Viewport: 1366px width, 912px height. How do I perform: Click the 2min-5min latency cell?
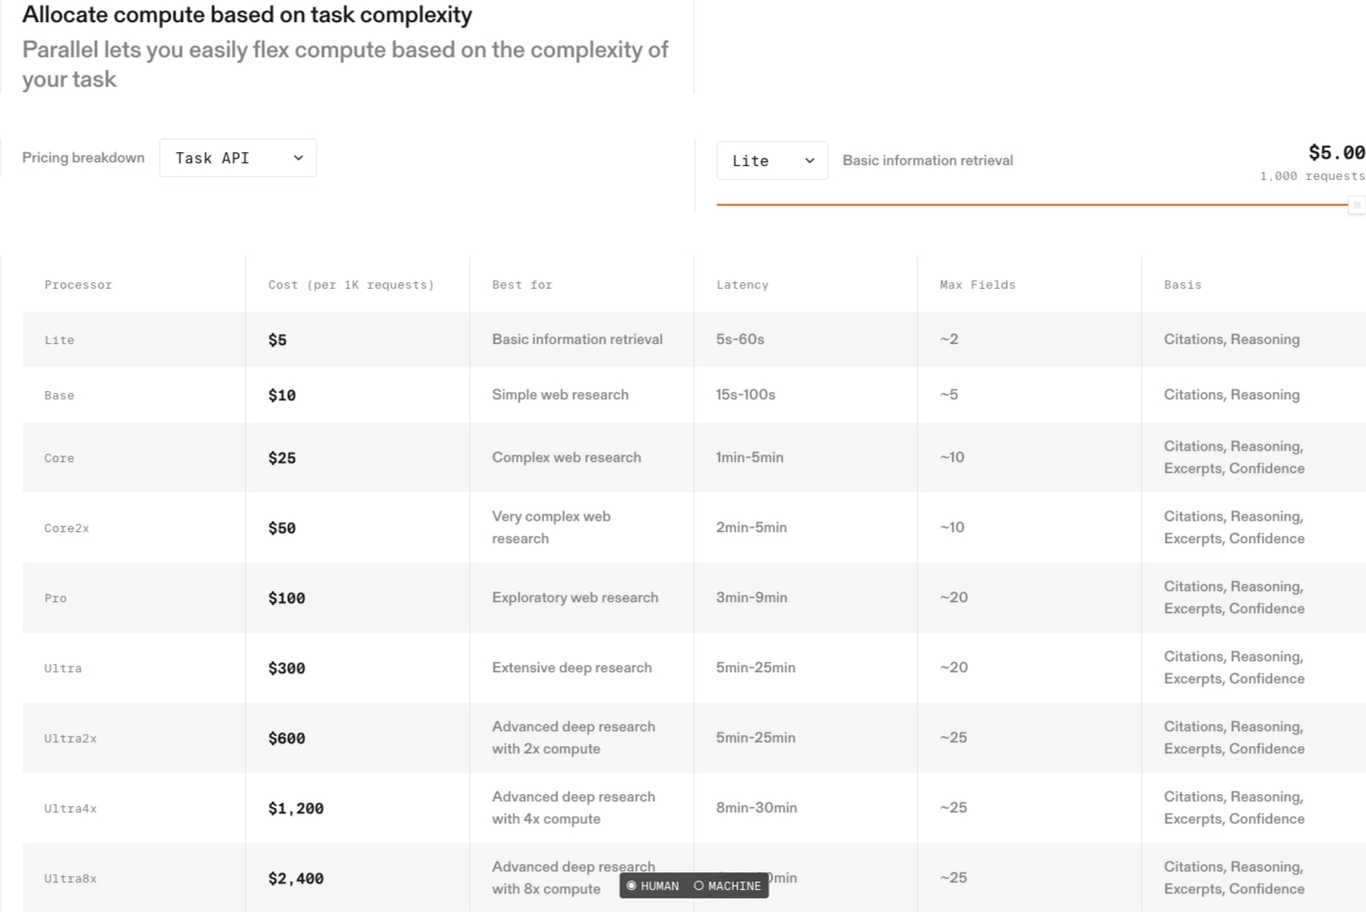pyautogui.click(x=751, y=527)
